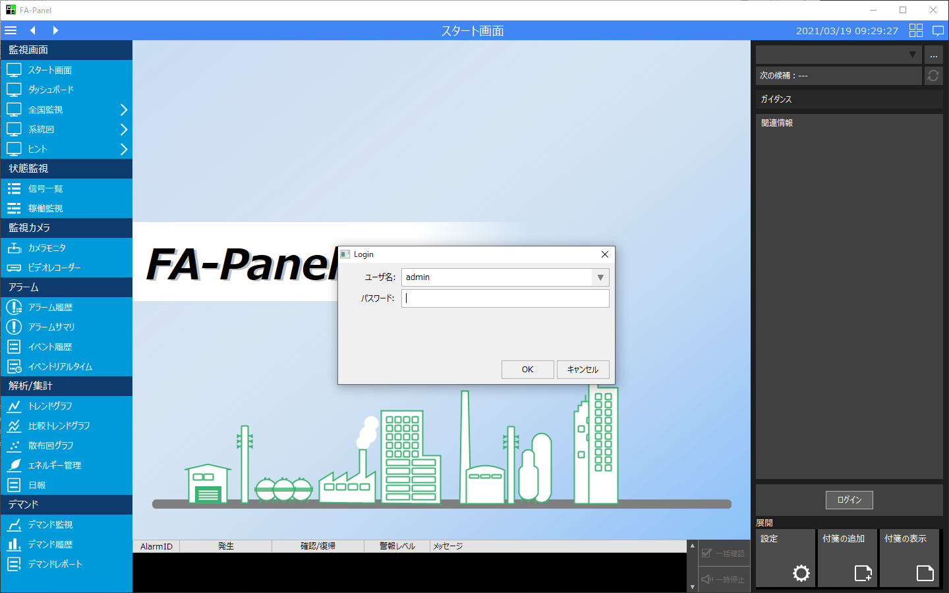This screenshot has width=949, height=593.
Task: Click the 付箋の表示 tile
Action: [909, 557]
